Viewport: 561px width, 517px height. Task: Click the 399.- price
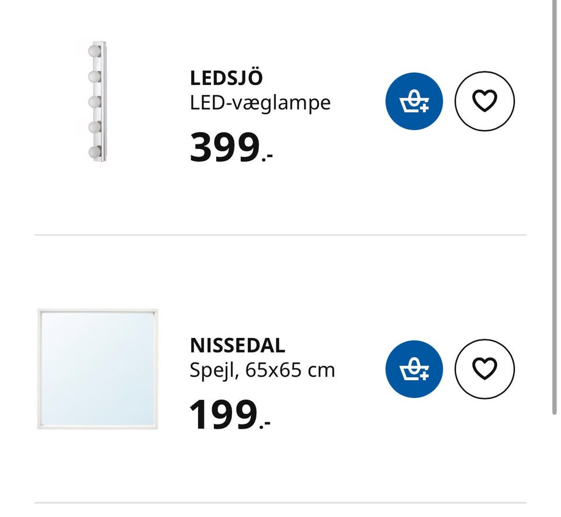[x=231, y=147]
